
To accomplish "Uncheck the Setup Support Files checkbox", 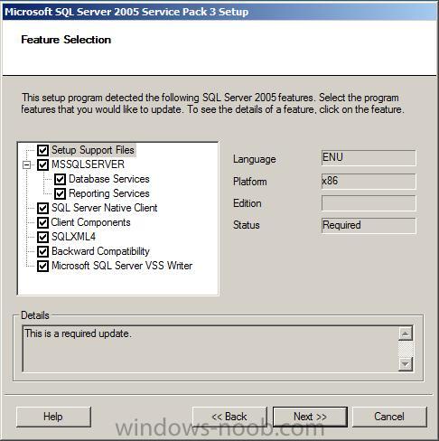I will click(x=42, y=150).
